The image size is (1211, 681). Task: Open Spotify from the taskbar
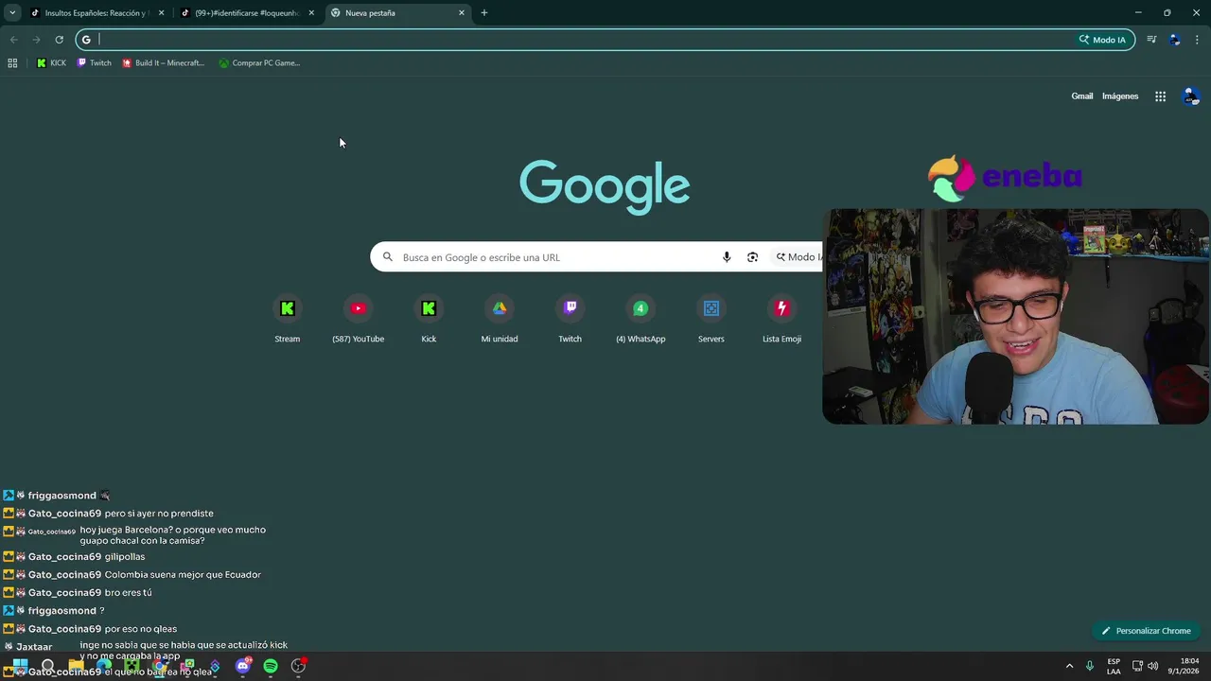(x=271, y=666)
